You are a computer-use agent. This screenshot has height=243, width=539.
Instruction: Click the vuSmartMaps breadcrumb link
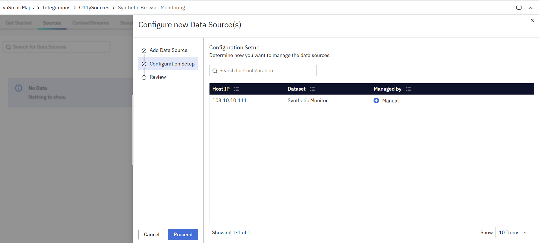(x=18, y=8)
